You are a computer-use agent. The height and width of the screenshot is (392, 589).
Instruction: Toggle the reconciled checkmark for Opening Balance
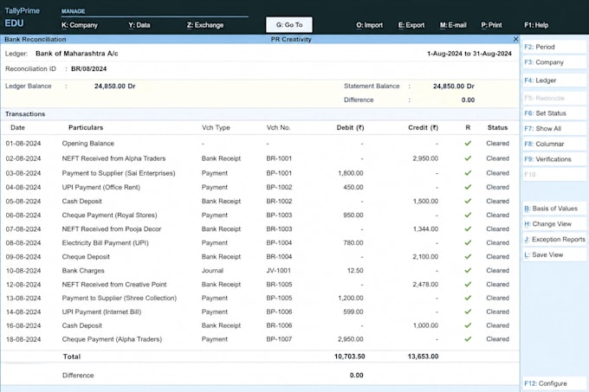pos(468,144)
